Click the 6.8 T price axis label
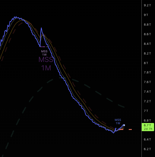155x157 pixels. pos(147,121)
